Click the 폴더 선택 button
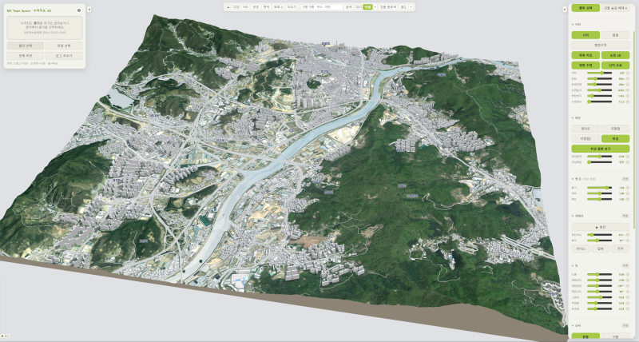 26,46
